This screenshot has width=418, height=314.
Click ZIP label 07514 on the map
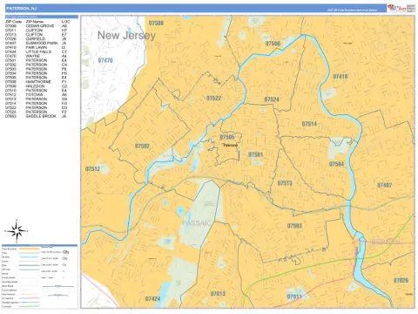(309, 124)
